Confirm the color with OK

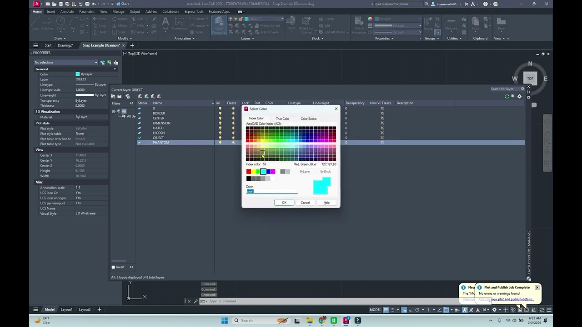pos(284,203)
